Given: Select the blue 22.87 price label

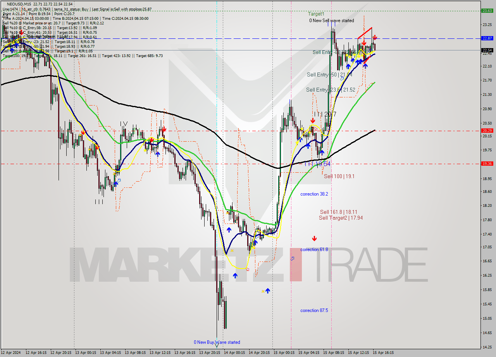Looking at the screenshot, I should 487,38.
